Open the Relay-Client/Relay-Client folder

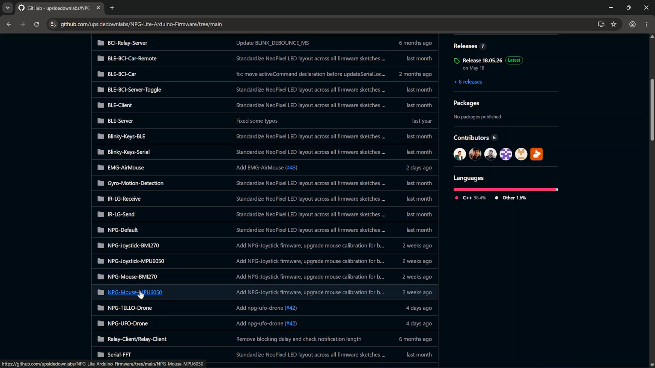[x=137, y=339]
